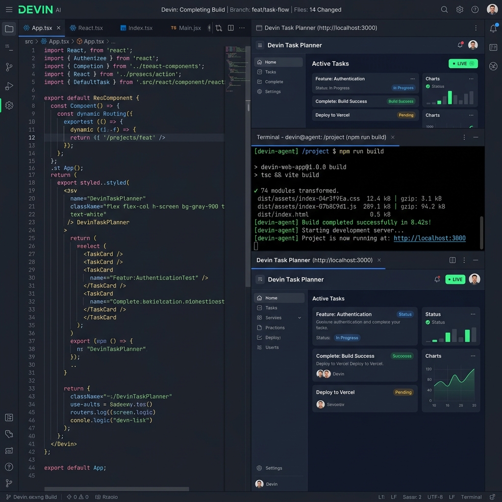Select Complete in upper Task Planner sidebar
This screenshot has width=502, height=502.
[x=278, y=82]
